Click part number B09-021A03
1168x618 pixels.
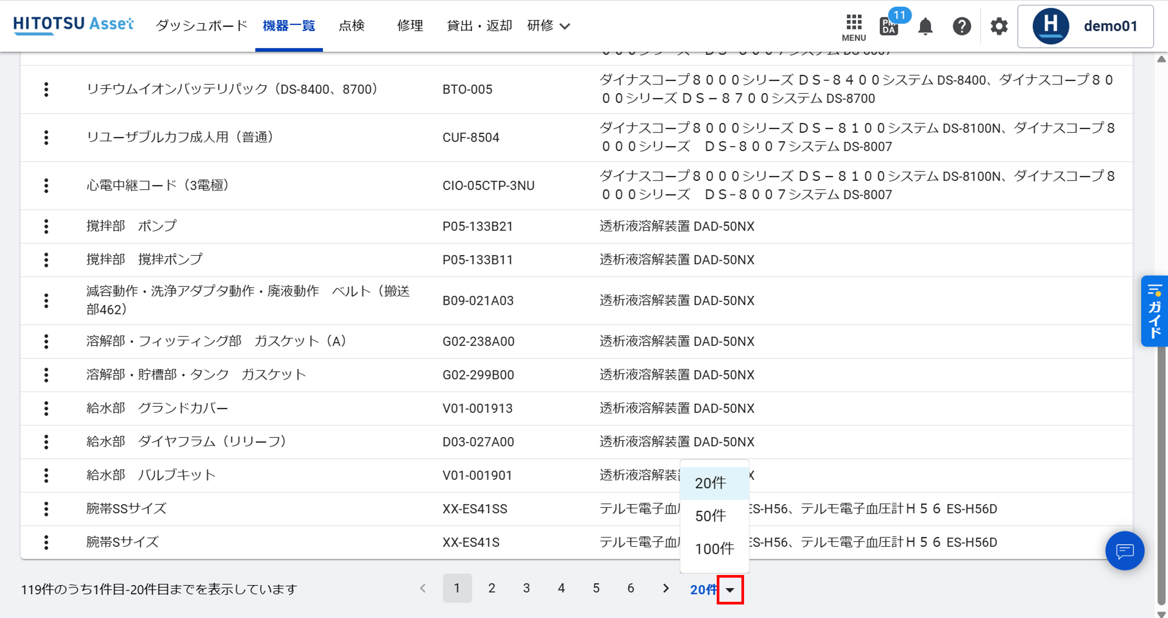pos(478,300)
